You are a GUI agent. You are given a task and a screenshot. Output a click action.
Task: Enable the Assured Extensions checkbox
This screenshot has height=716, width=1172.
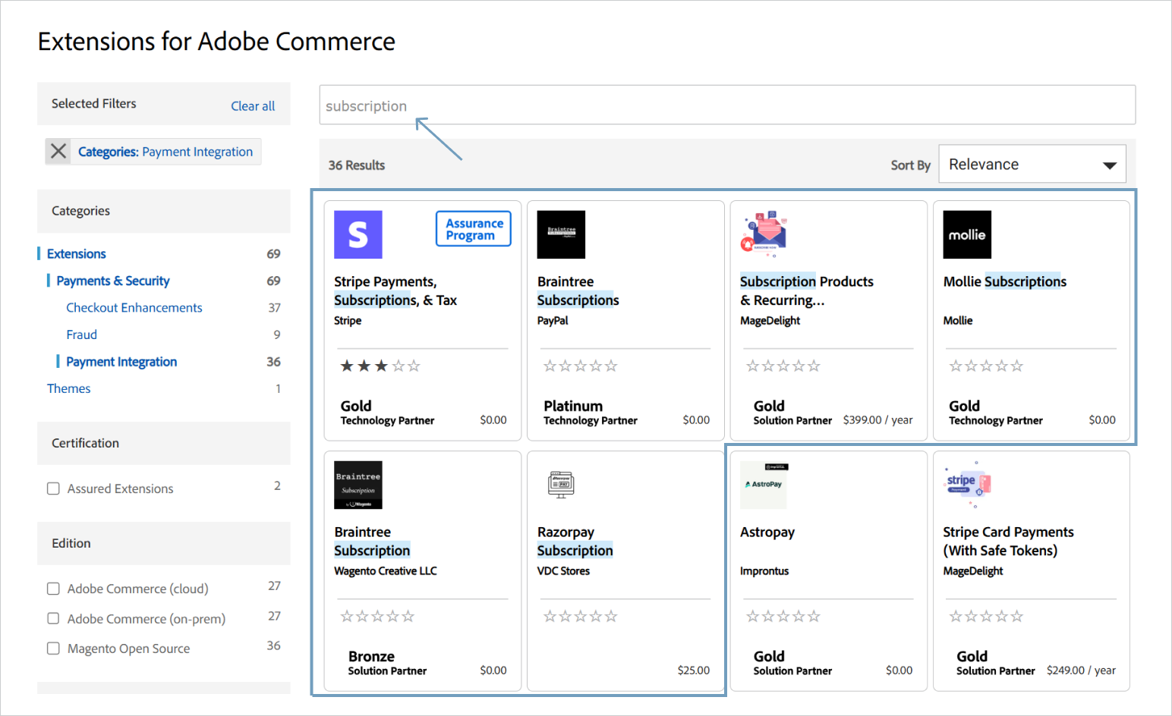[x=54, y=489]
